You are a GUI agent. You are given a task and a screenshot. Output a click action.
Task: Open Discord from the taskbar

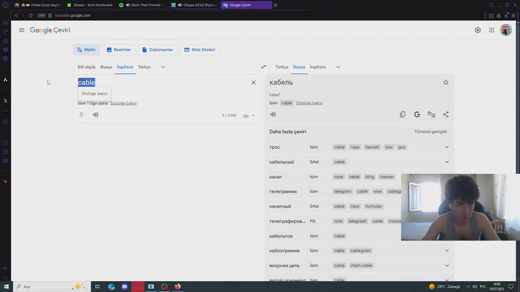pyautogui.click(x=125, y=287)
